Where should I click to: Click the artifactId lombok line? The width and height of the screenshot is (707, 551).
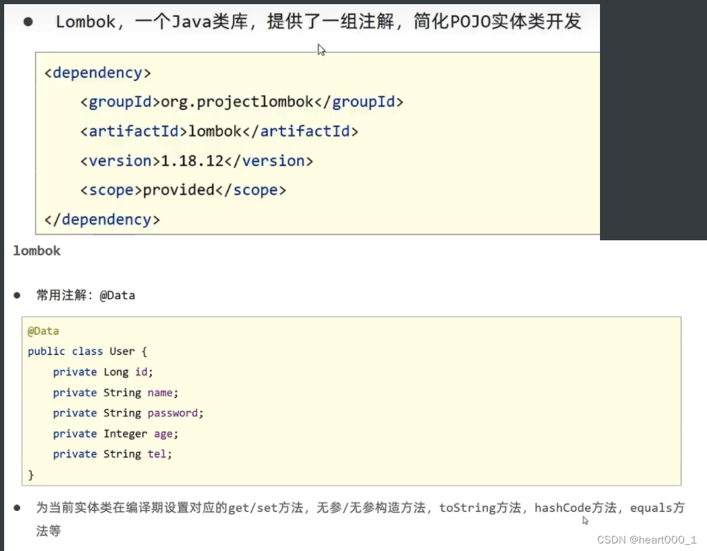(x=219, y=131)
